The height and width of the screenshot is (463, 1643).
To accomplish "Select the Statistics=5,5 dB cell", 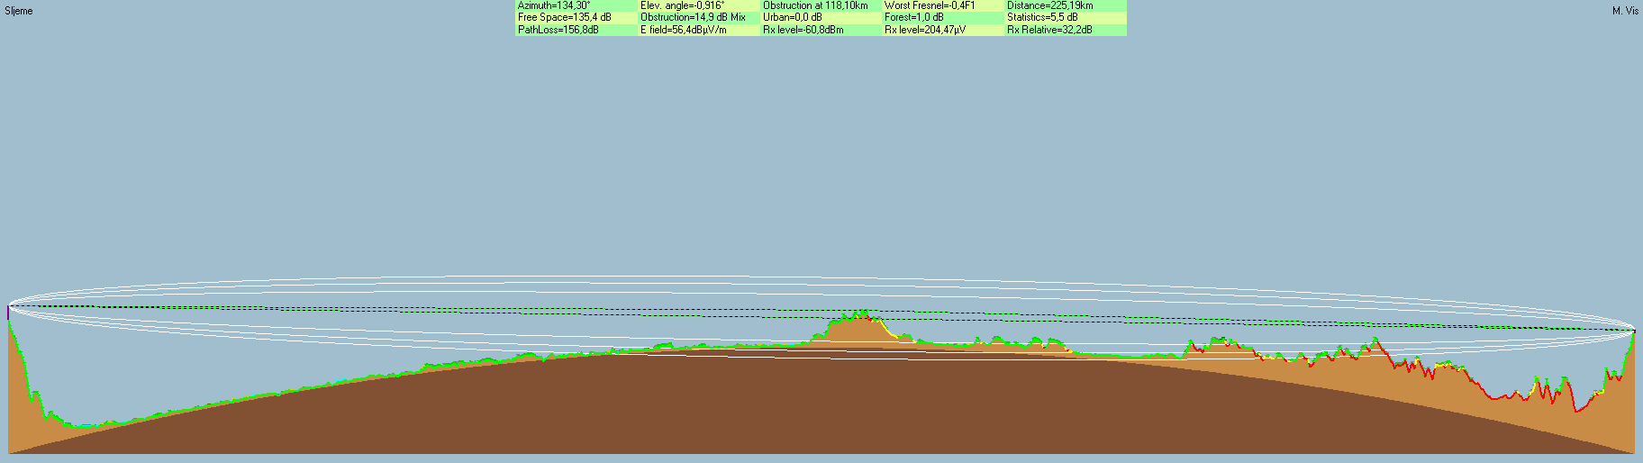I will coord(1042,17).
